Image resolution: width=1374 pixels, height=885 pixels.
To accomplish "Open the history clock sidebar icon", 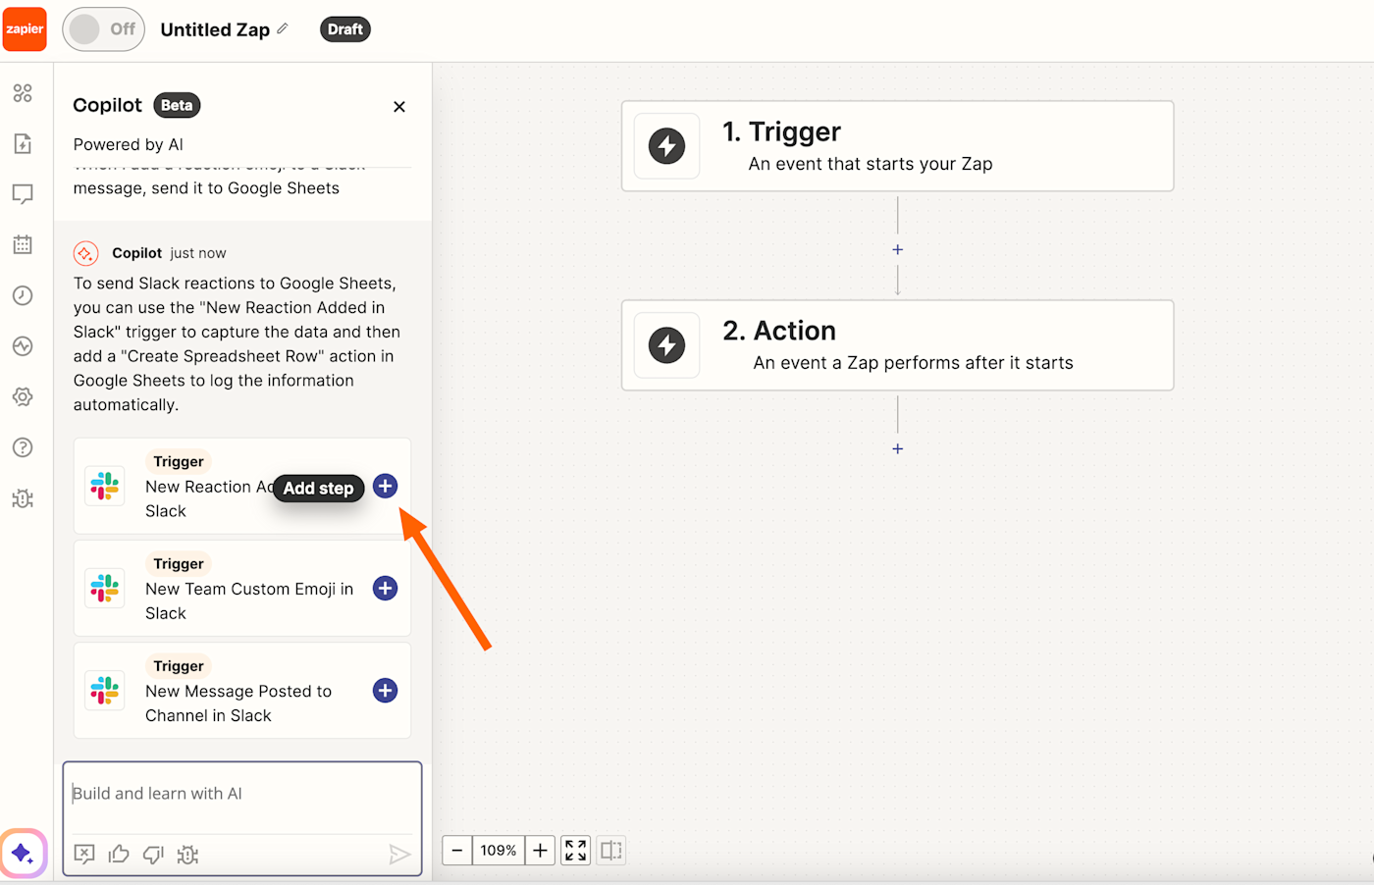I will [x=23, y=295].
